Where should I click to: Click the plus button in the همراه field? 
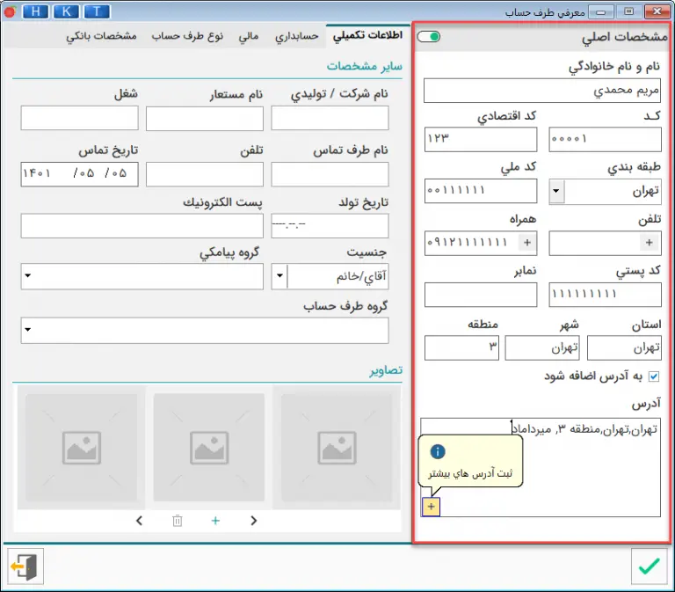tap(527, 242)
